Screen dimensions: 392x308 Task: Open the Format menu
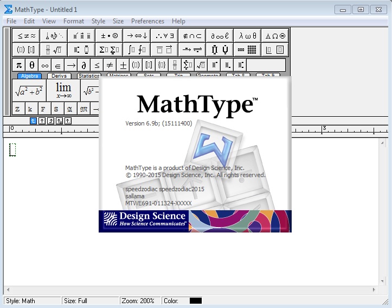[x=74, y=21]
